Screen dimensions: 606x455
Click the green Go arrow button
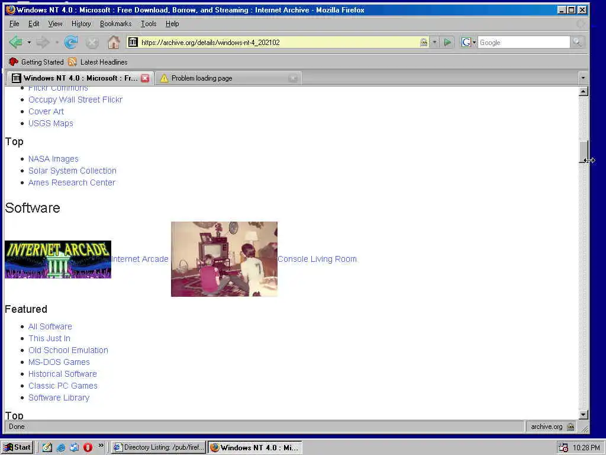coord(447,42)
